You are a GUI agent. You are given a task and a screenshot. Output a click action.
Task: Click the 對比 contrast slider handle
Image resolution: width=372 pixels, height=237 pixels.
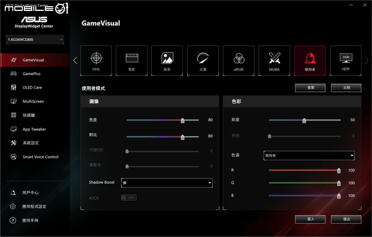[x=183, y=137]
